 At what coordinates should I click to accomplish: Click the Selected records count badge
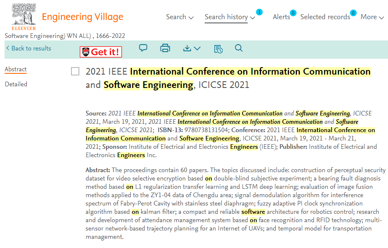(353, 13)
